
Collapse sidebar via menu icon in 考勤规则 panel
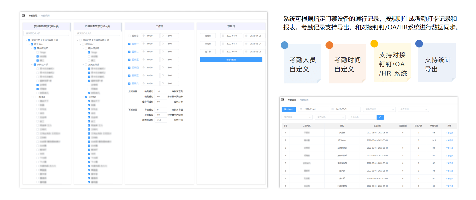click(23, 16)
